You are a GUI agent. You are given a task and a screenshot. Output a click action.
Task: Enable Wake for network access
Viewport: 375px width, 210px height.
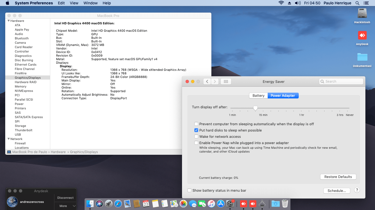tap(196, 136)
